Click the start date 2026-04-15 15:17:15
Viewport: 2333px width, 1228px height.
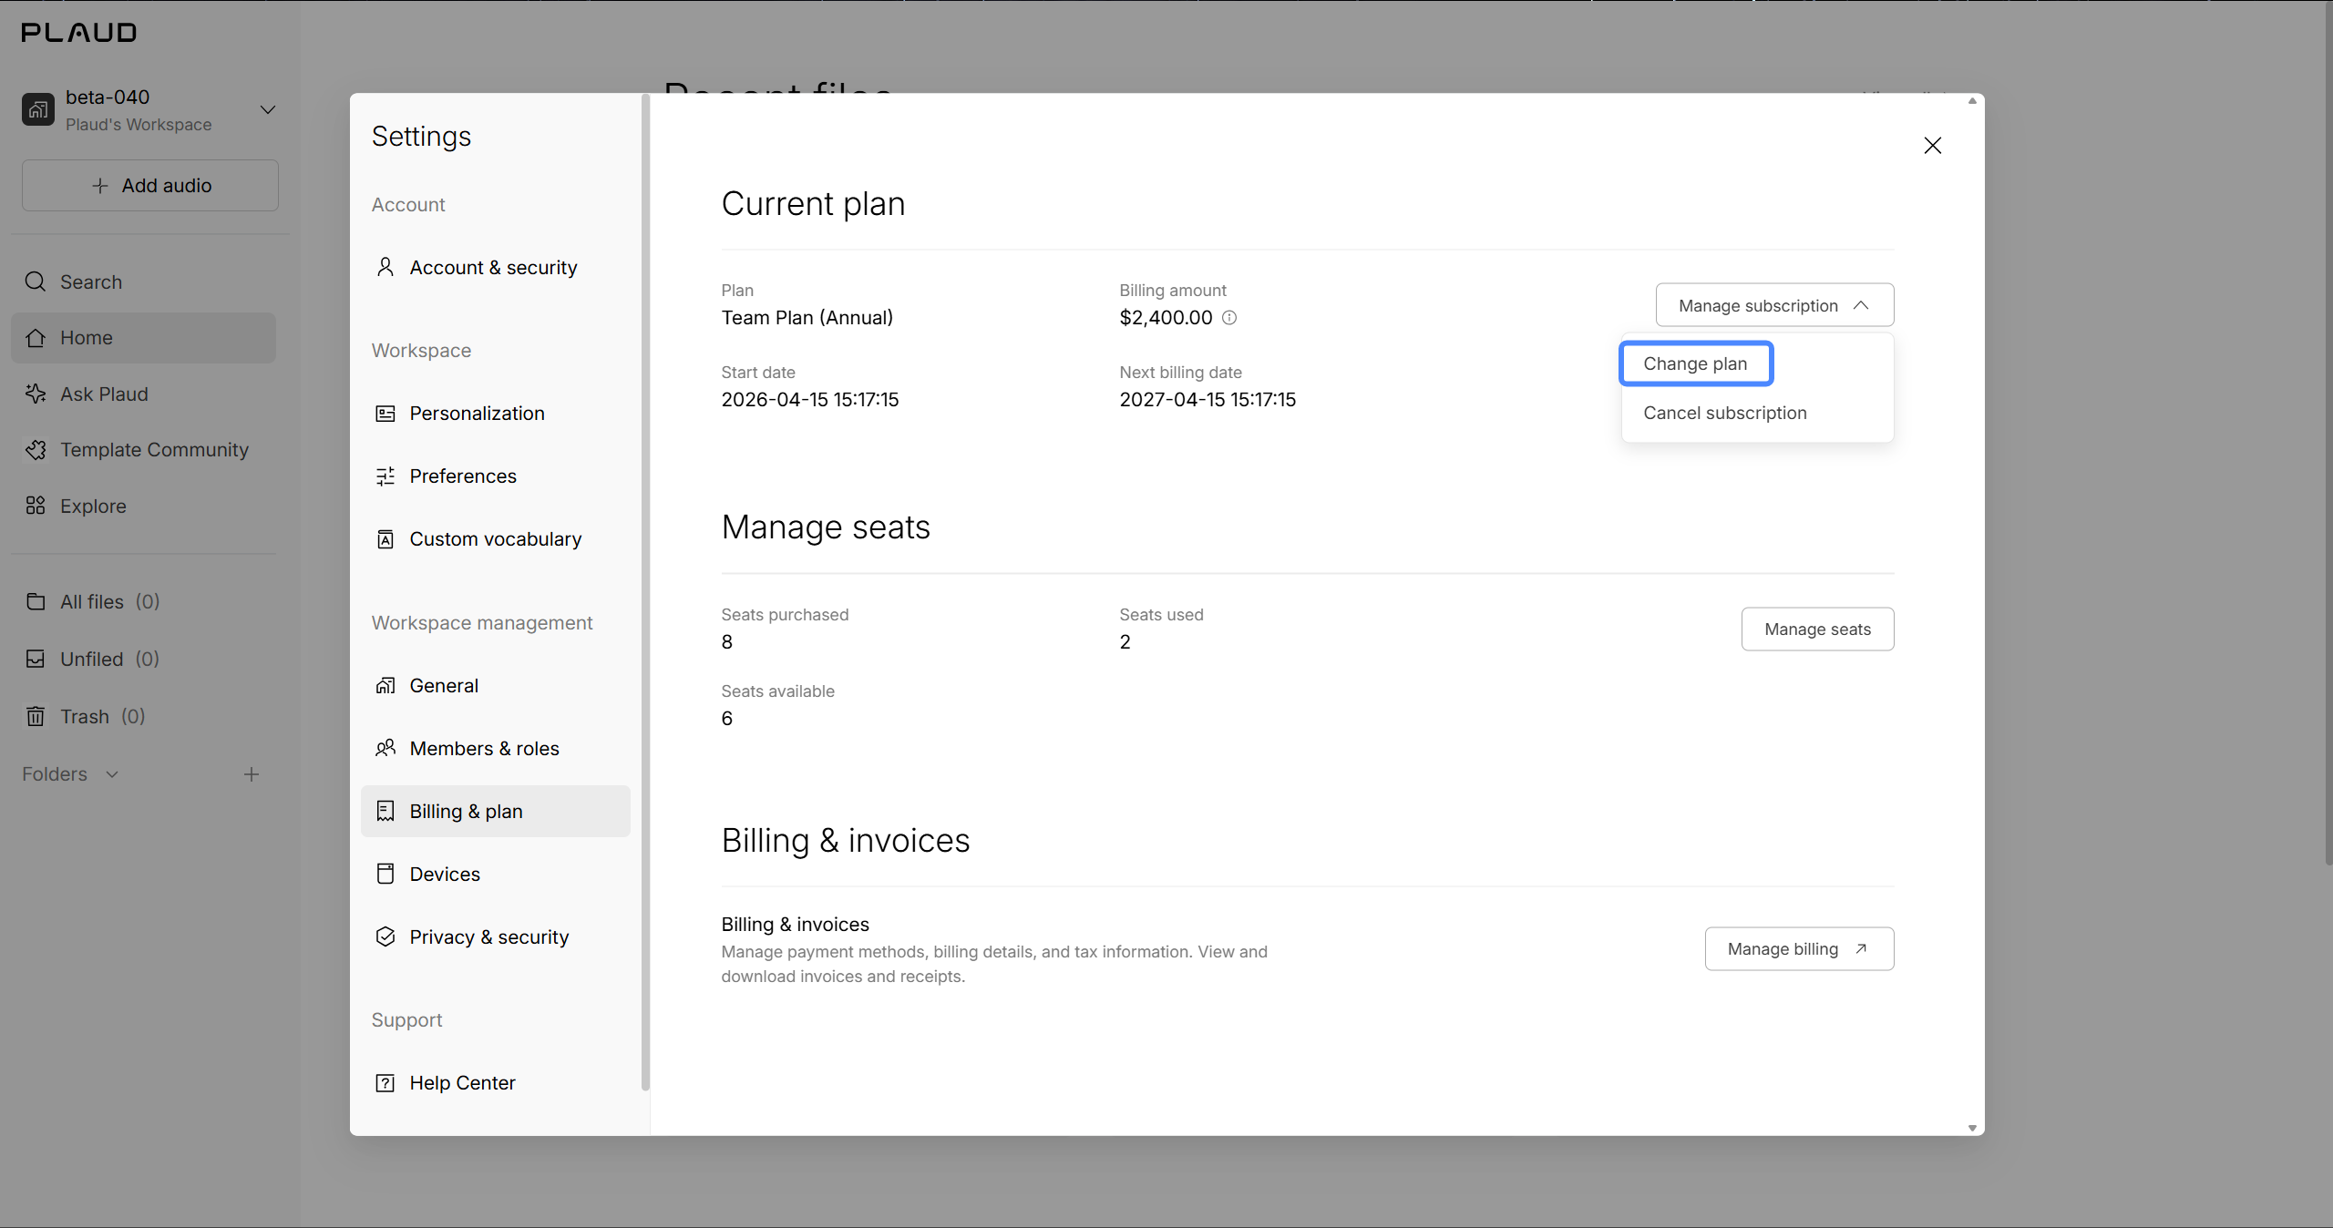[810, 400]
